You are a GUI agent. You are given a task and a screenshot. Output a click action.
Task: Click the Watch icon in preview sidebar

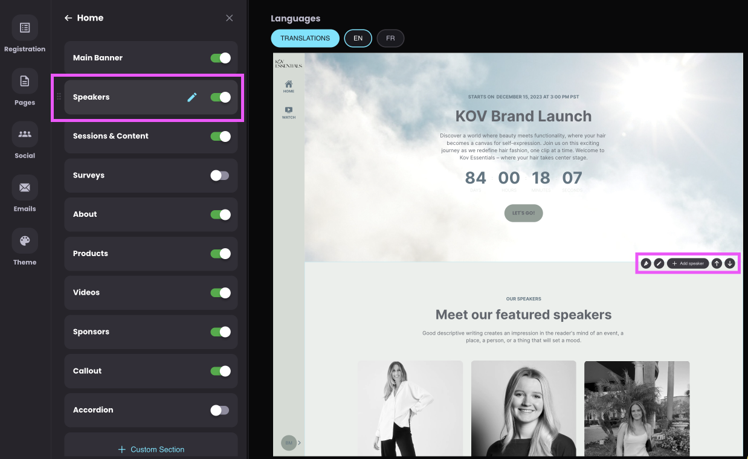click(289, 112)
